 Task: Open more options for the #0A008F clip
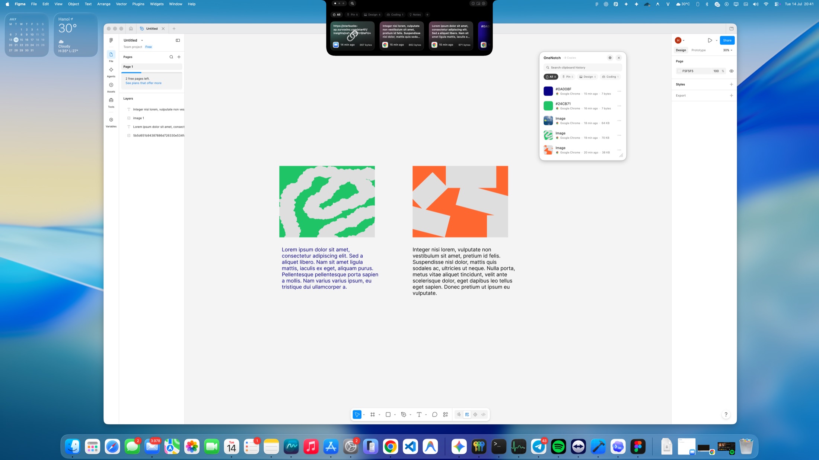coord(619,91)
